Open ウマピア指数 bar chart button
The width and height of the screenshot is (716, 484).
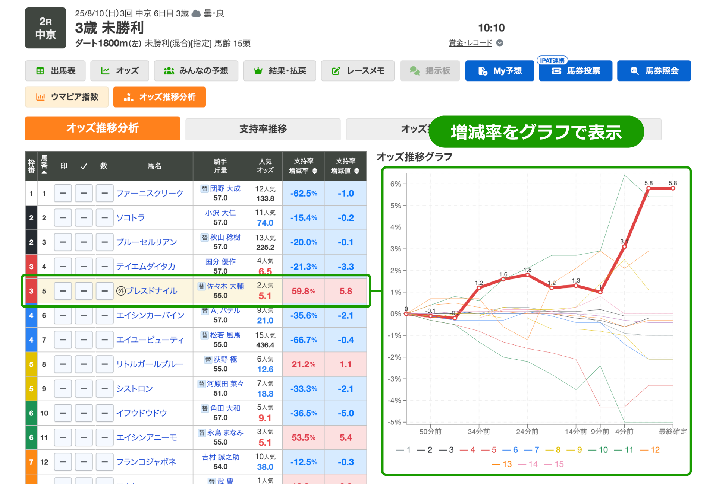tap(67, 97)
